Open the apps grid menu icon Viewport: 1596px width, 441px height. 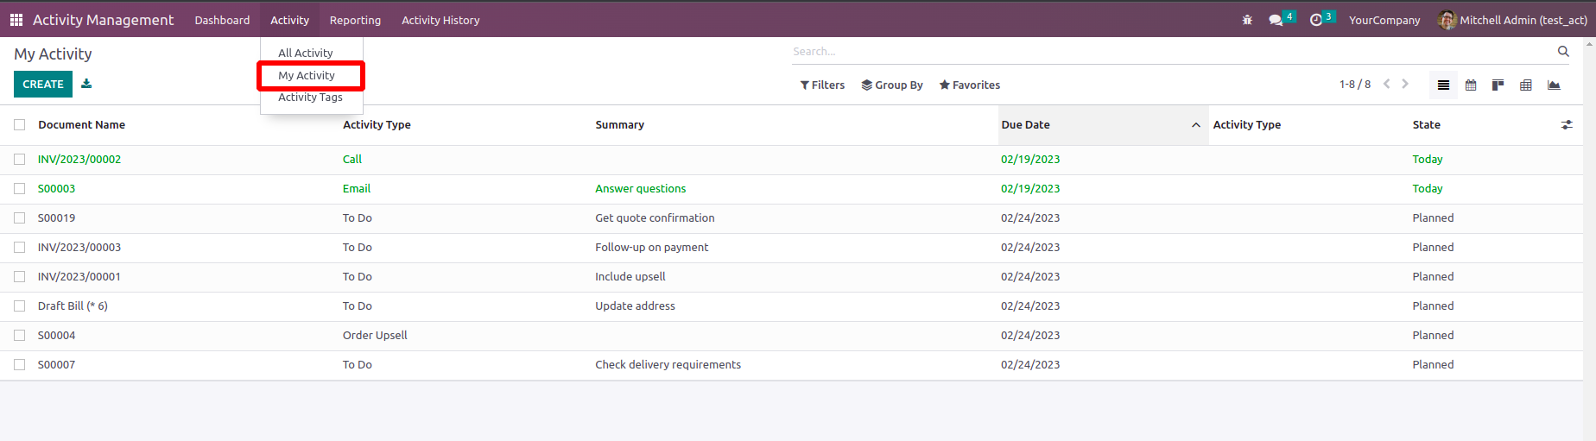[16, 19]
